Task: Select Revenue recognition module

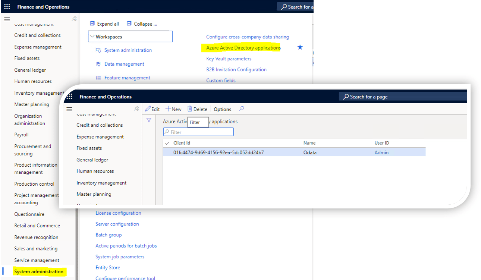Action: coord(36,237)
